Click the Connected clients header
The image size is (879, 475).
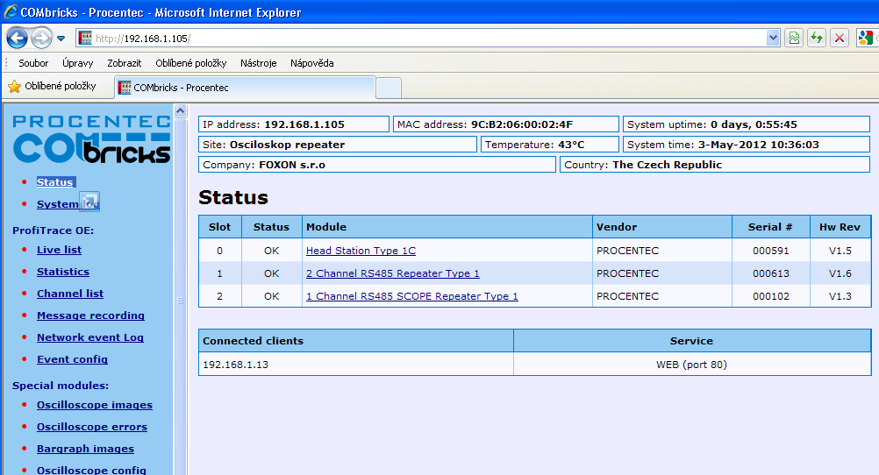pyautogui.click(x=356, y=341)
